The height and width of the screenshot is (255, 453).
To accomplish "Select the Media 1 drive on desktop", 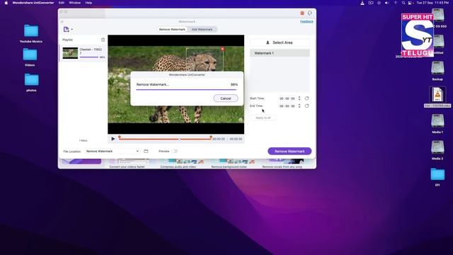I will (437, 121).
